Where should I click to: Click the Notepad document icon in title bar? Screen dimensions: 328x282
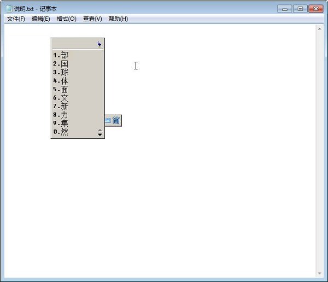coord(9,9)
